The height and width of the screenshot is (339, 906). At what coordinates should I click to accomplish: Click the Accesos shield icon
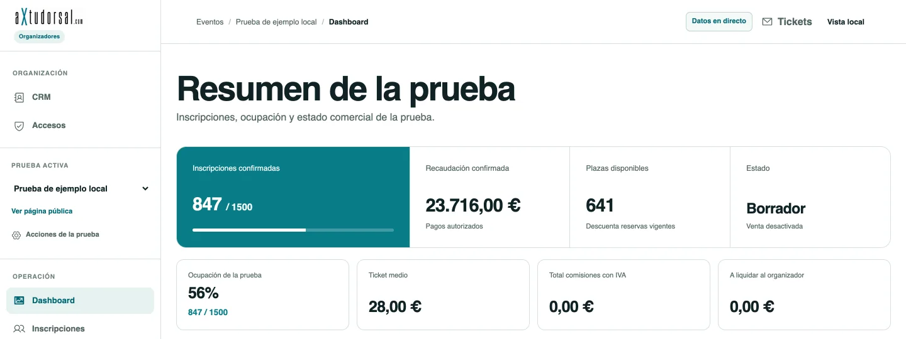pos(20,126)
